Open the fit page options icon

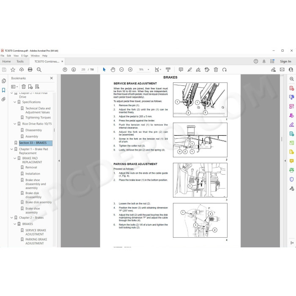158,70
